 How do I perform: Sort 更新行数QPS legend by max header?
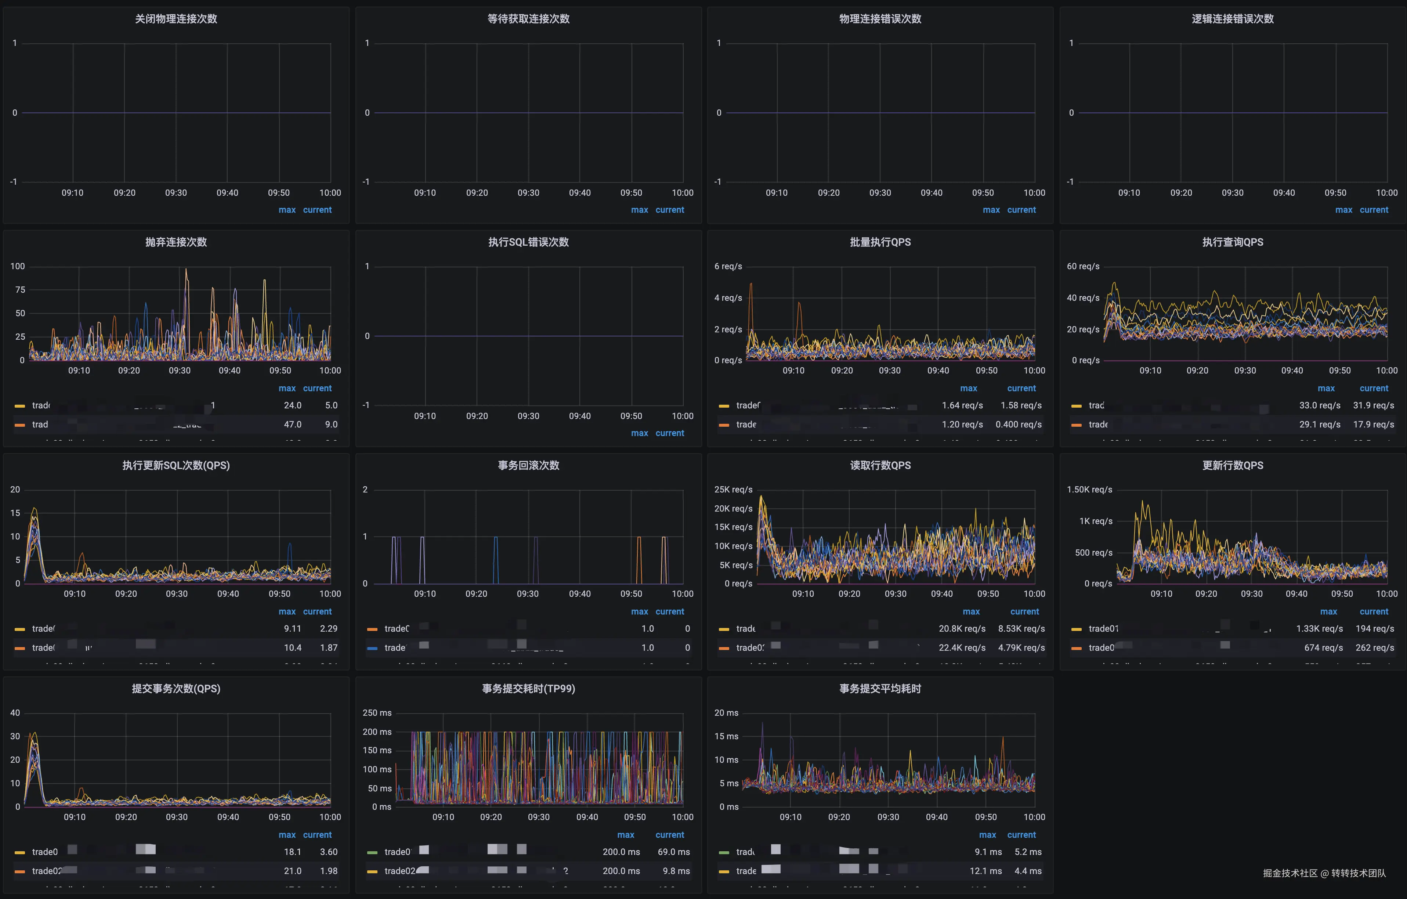[1328, 611]
